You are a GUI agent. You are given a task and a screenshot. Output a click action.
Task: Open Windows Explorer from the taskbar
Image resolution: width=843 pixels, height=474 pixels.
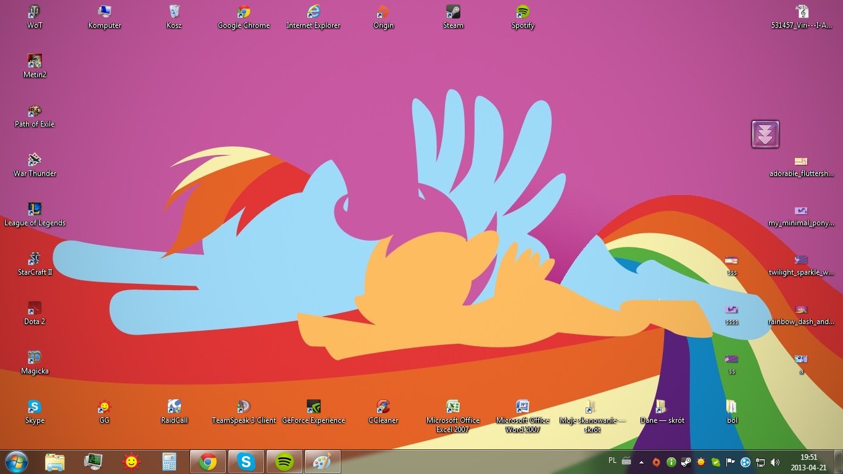click(x=55, y=462)
